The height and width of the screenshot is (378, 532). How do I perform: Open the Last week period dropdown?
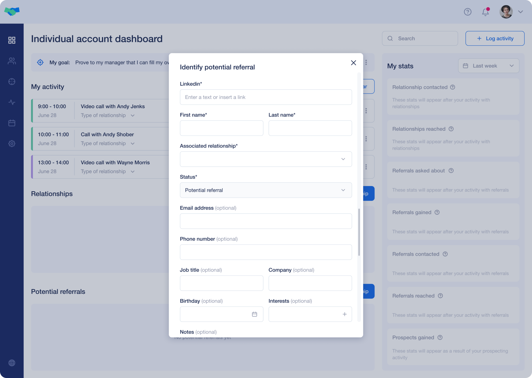(x=488, y=66)
